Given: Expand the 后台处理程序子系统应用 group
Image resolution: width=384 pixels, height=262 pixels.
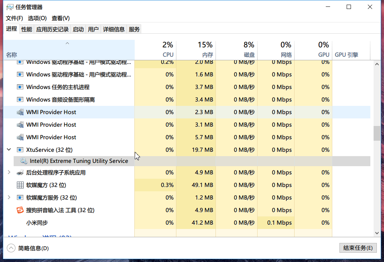Looking at the screenshot, I should (x=8, y=172).
